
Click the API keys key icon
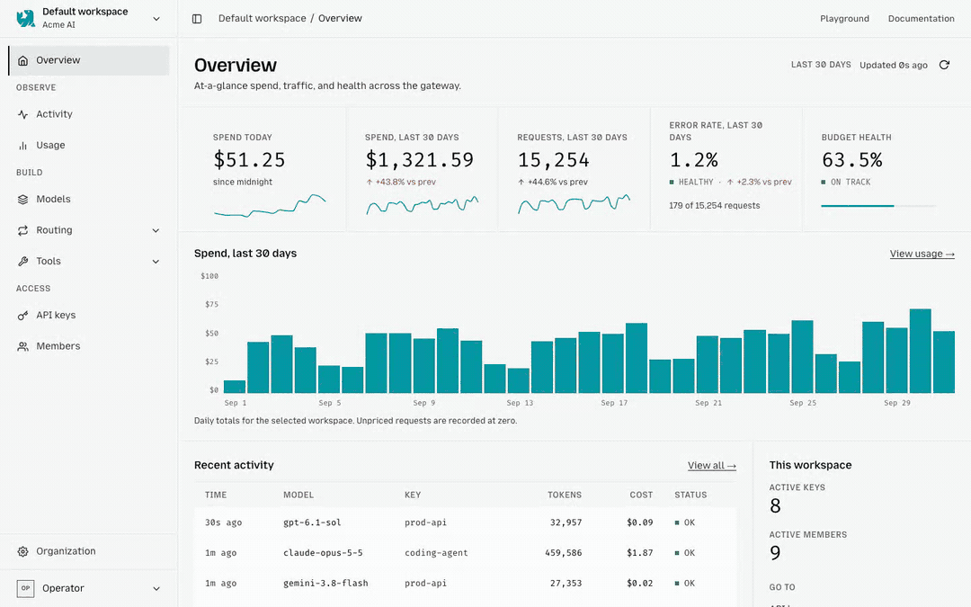coord(22,316)
